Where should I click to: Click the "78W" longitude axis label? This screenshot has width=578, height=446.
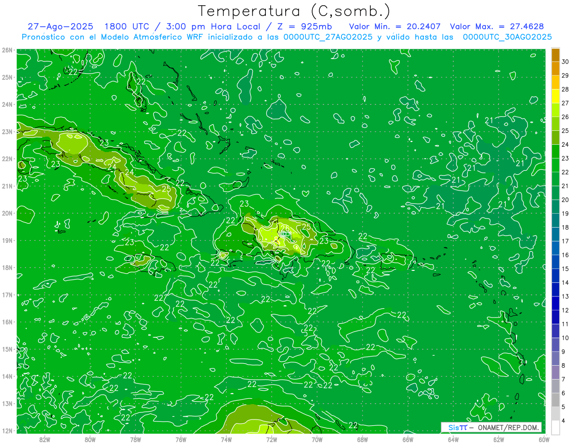pos(135,439)
